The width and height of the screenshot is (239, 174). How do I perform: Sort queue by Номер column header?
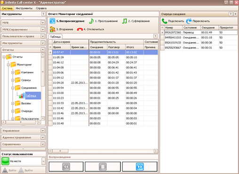click(173, 28)
